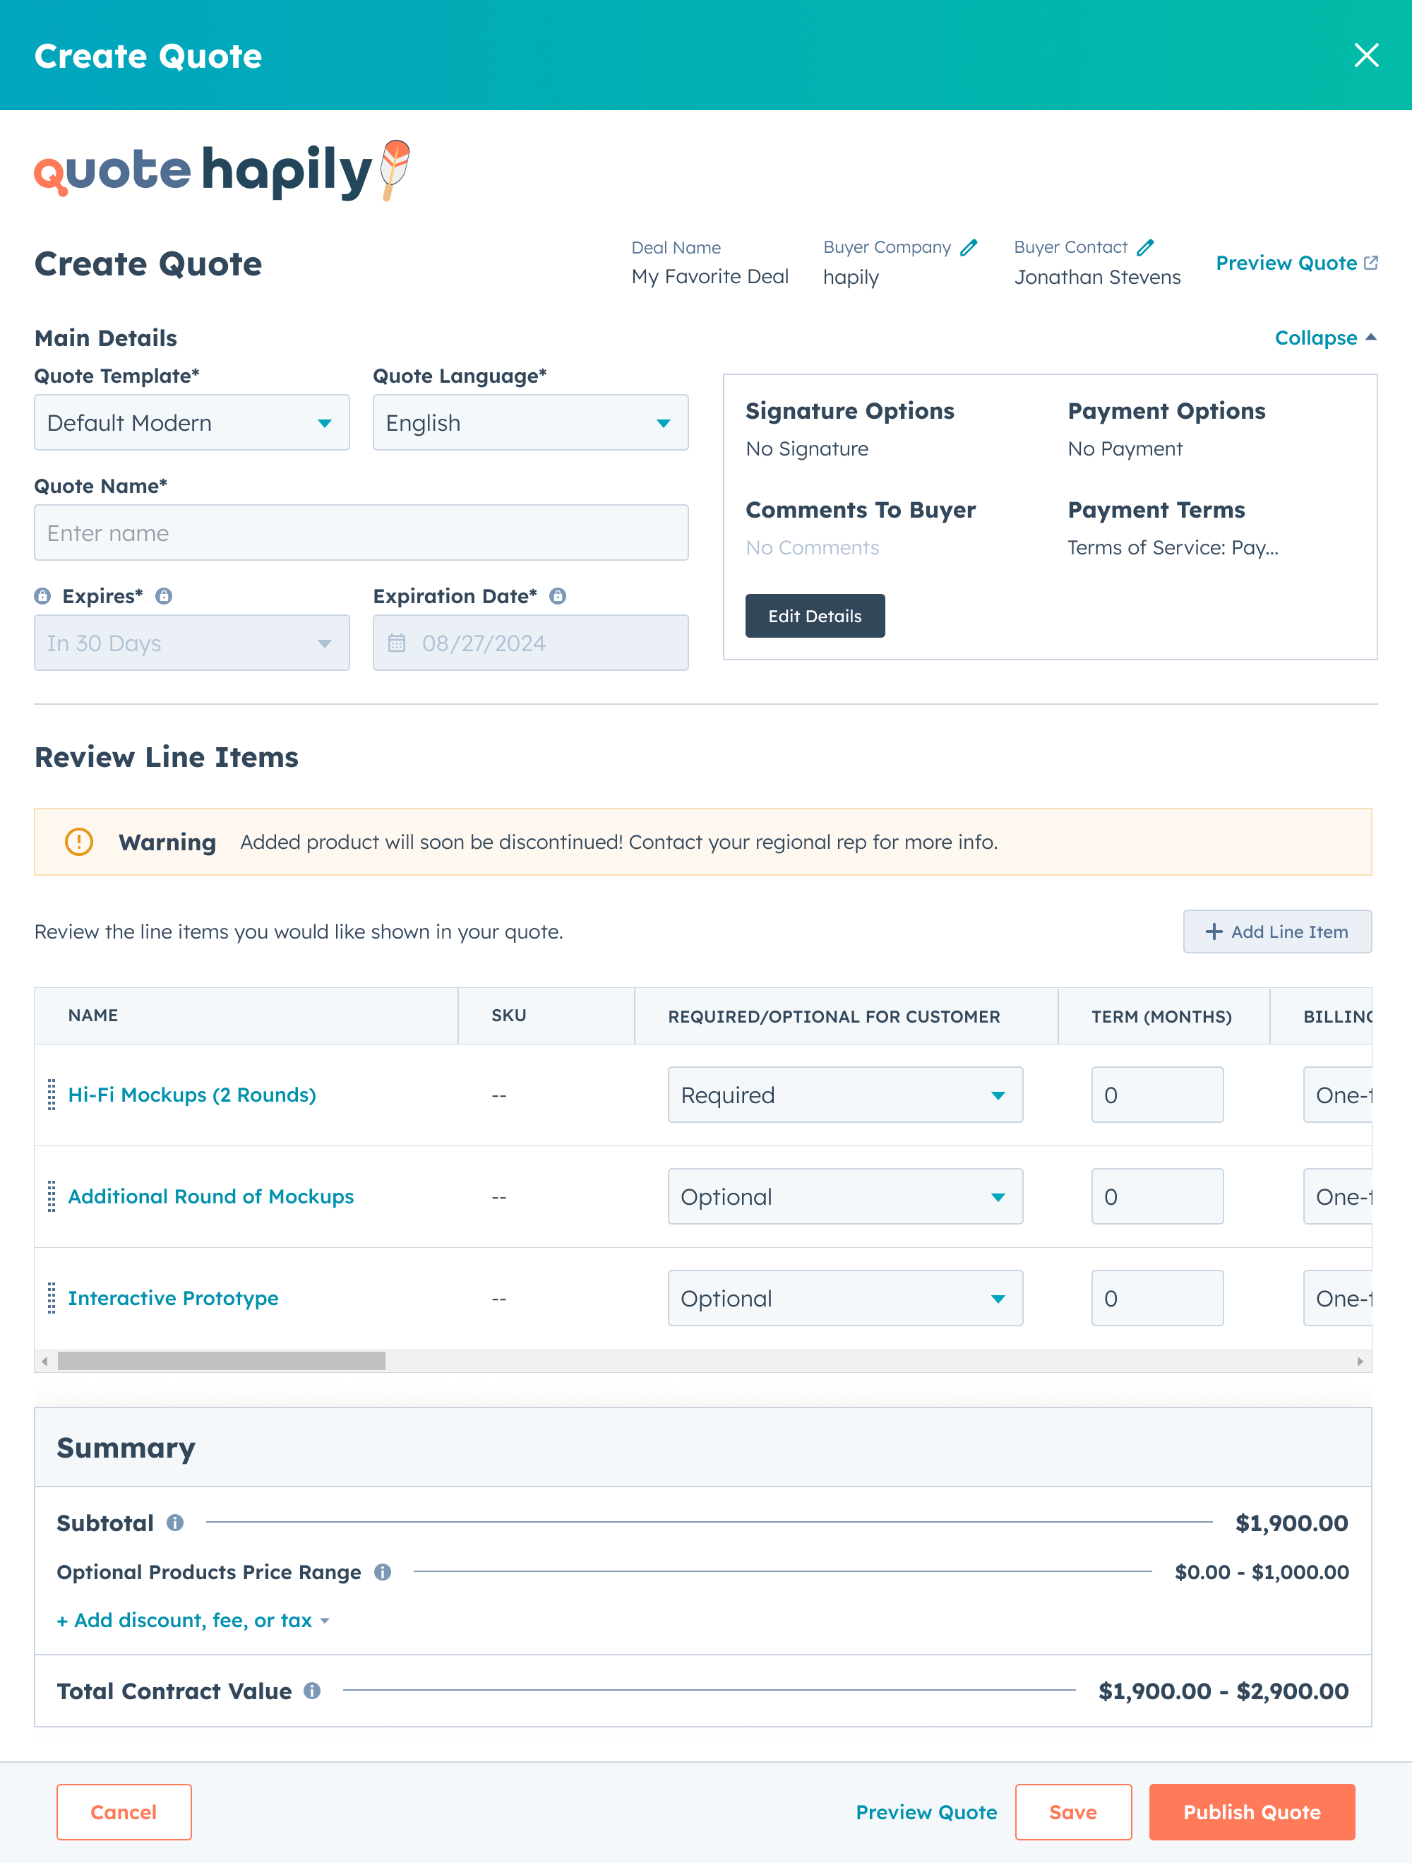Click Add Line Item
The height and width of the screenshot is (1863, 1412).
coord(1276,931)
